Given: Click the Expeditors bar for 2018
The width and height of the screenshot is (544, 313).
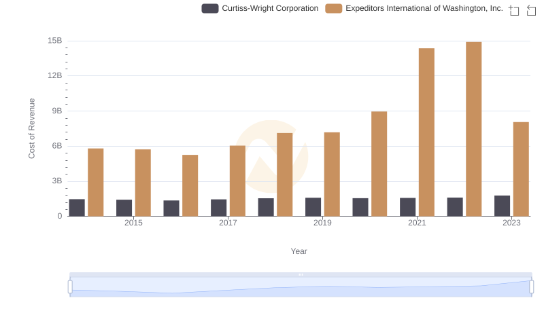Looking at the screenshot, I should click(285, 174).
